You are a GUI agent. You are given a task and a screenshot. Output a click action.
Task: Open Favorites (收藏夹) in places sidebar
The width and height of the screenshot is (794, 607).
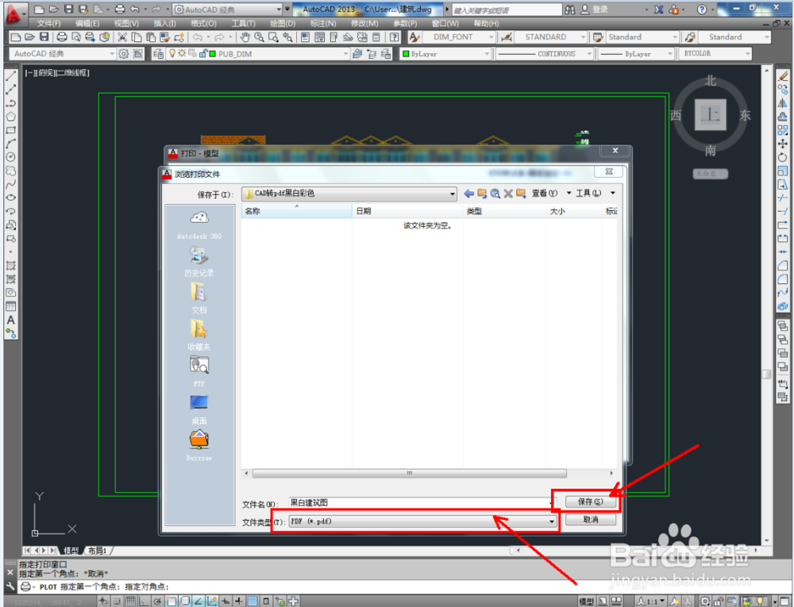point(199,336)
